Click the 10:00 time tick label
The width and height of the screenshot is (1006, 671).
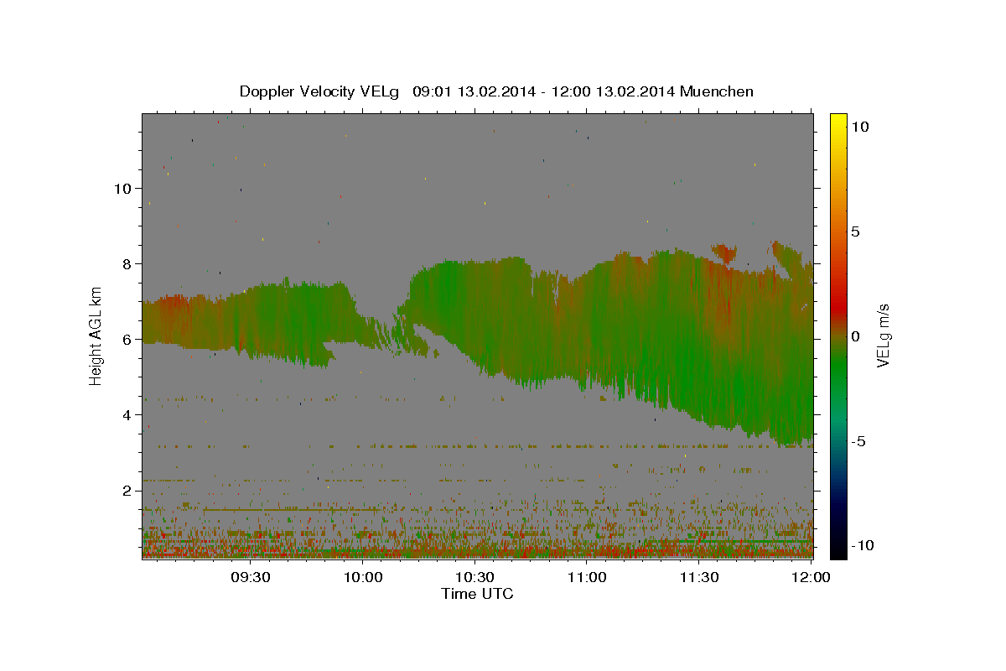coord(363,577)
